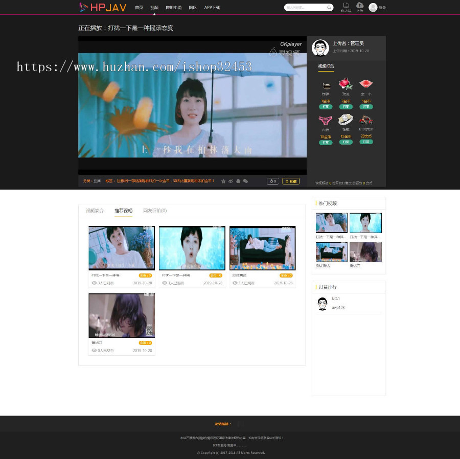The width and height of the screenshot is (460, 459).
Task: Toggle the star rating icon below the video
Action: tap(223, 180)
